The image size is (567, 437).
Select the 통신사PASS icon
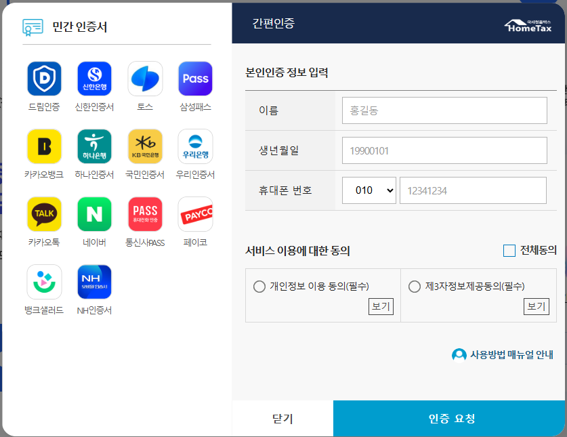click(x=145, y=214)
